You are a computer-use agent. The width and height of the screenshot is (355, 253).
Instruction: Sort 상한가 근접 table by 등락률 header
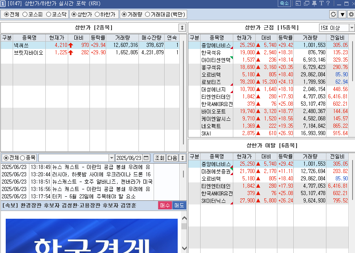285,38
